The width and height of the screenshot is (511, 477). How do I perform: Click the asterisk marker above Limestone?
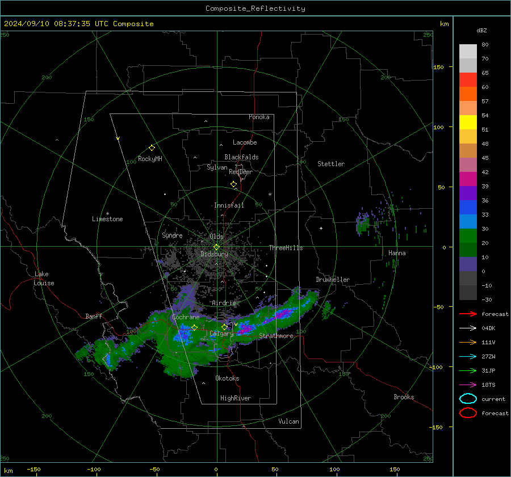coord(107,214)
